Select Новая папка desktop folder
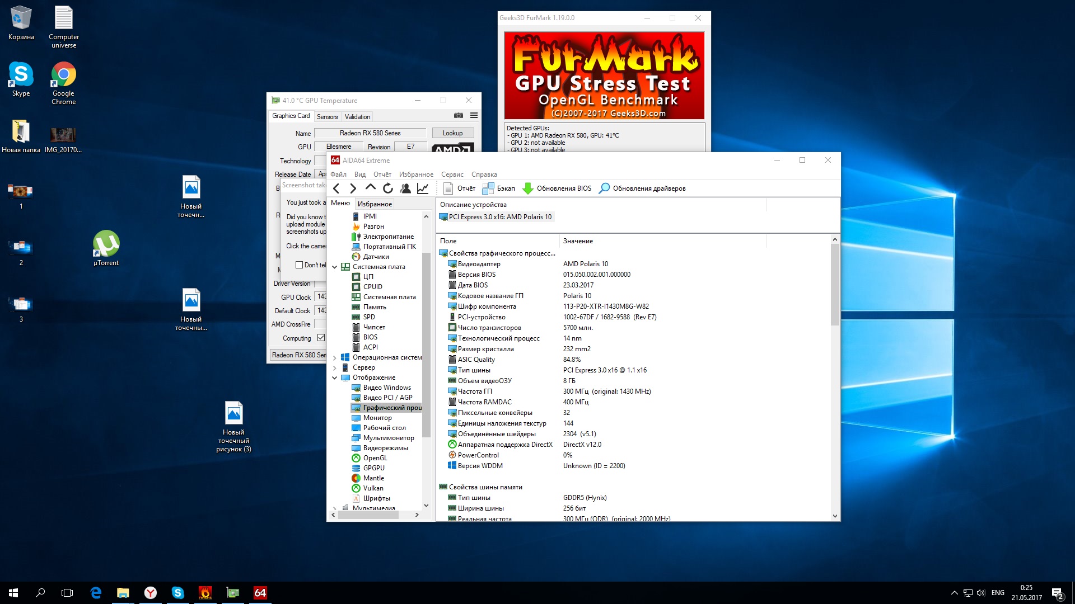This screenshot has height=604, width=1075. coord(21,136)
